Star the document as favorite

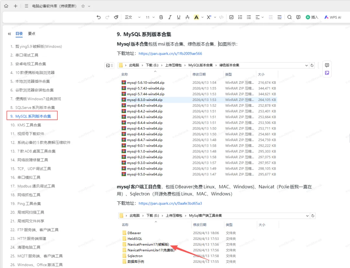83,6
